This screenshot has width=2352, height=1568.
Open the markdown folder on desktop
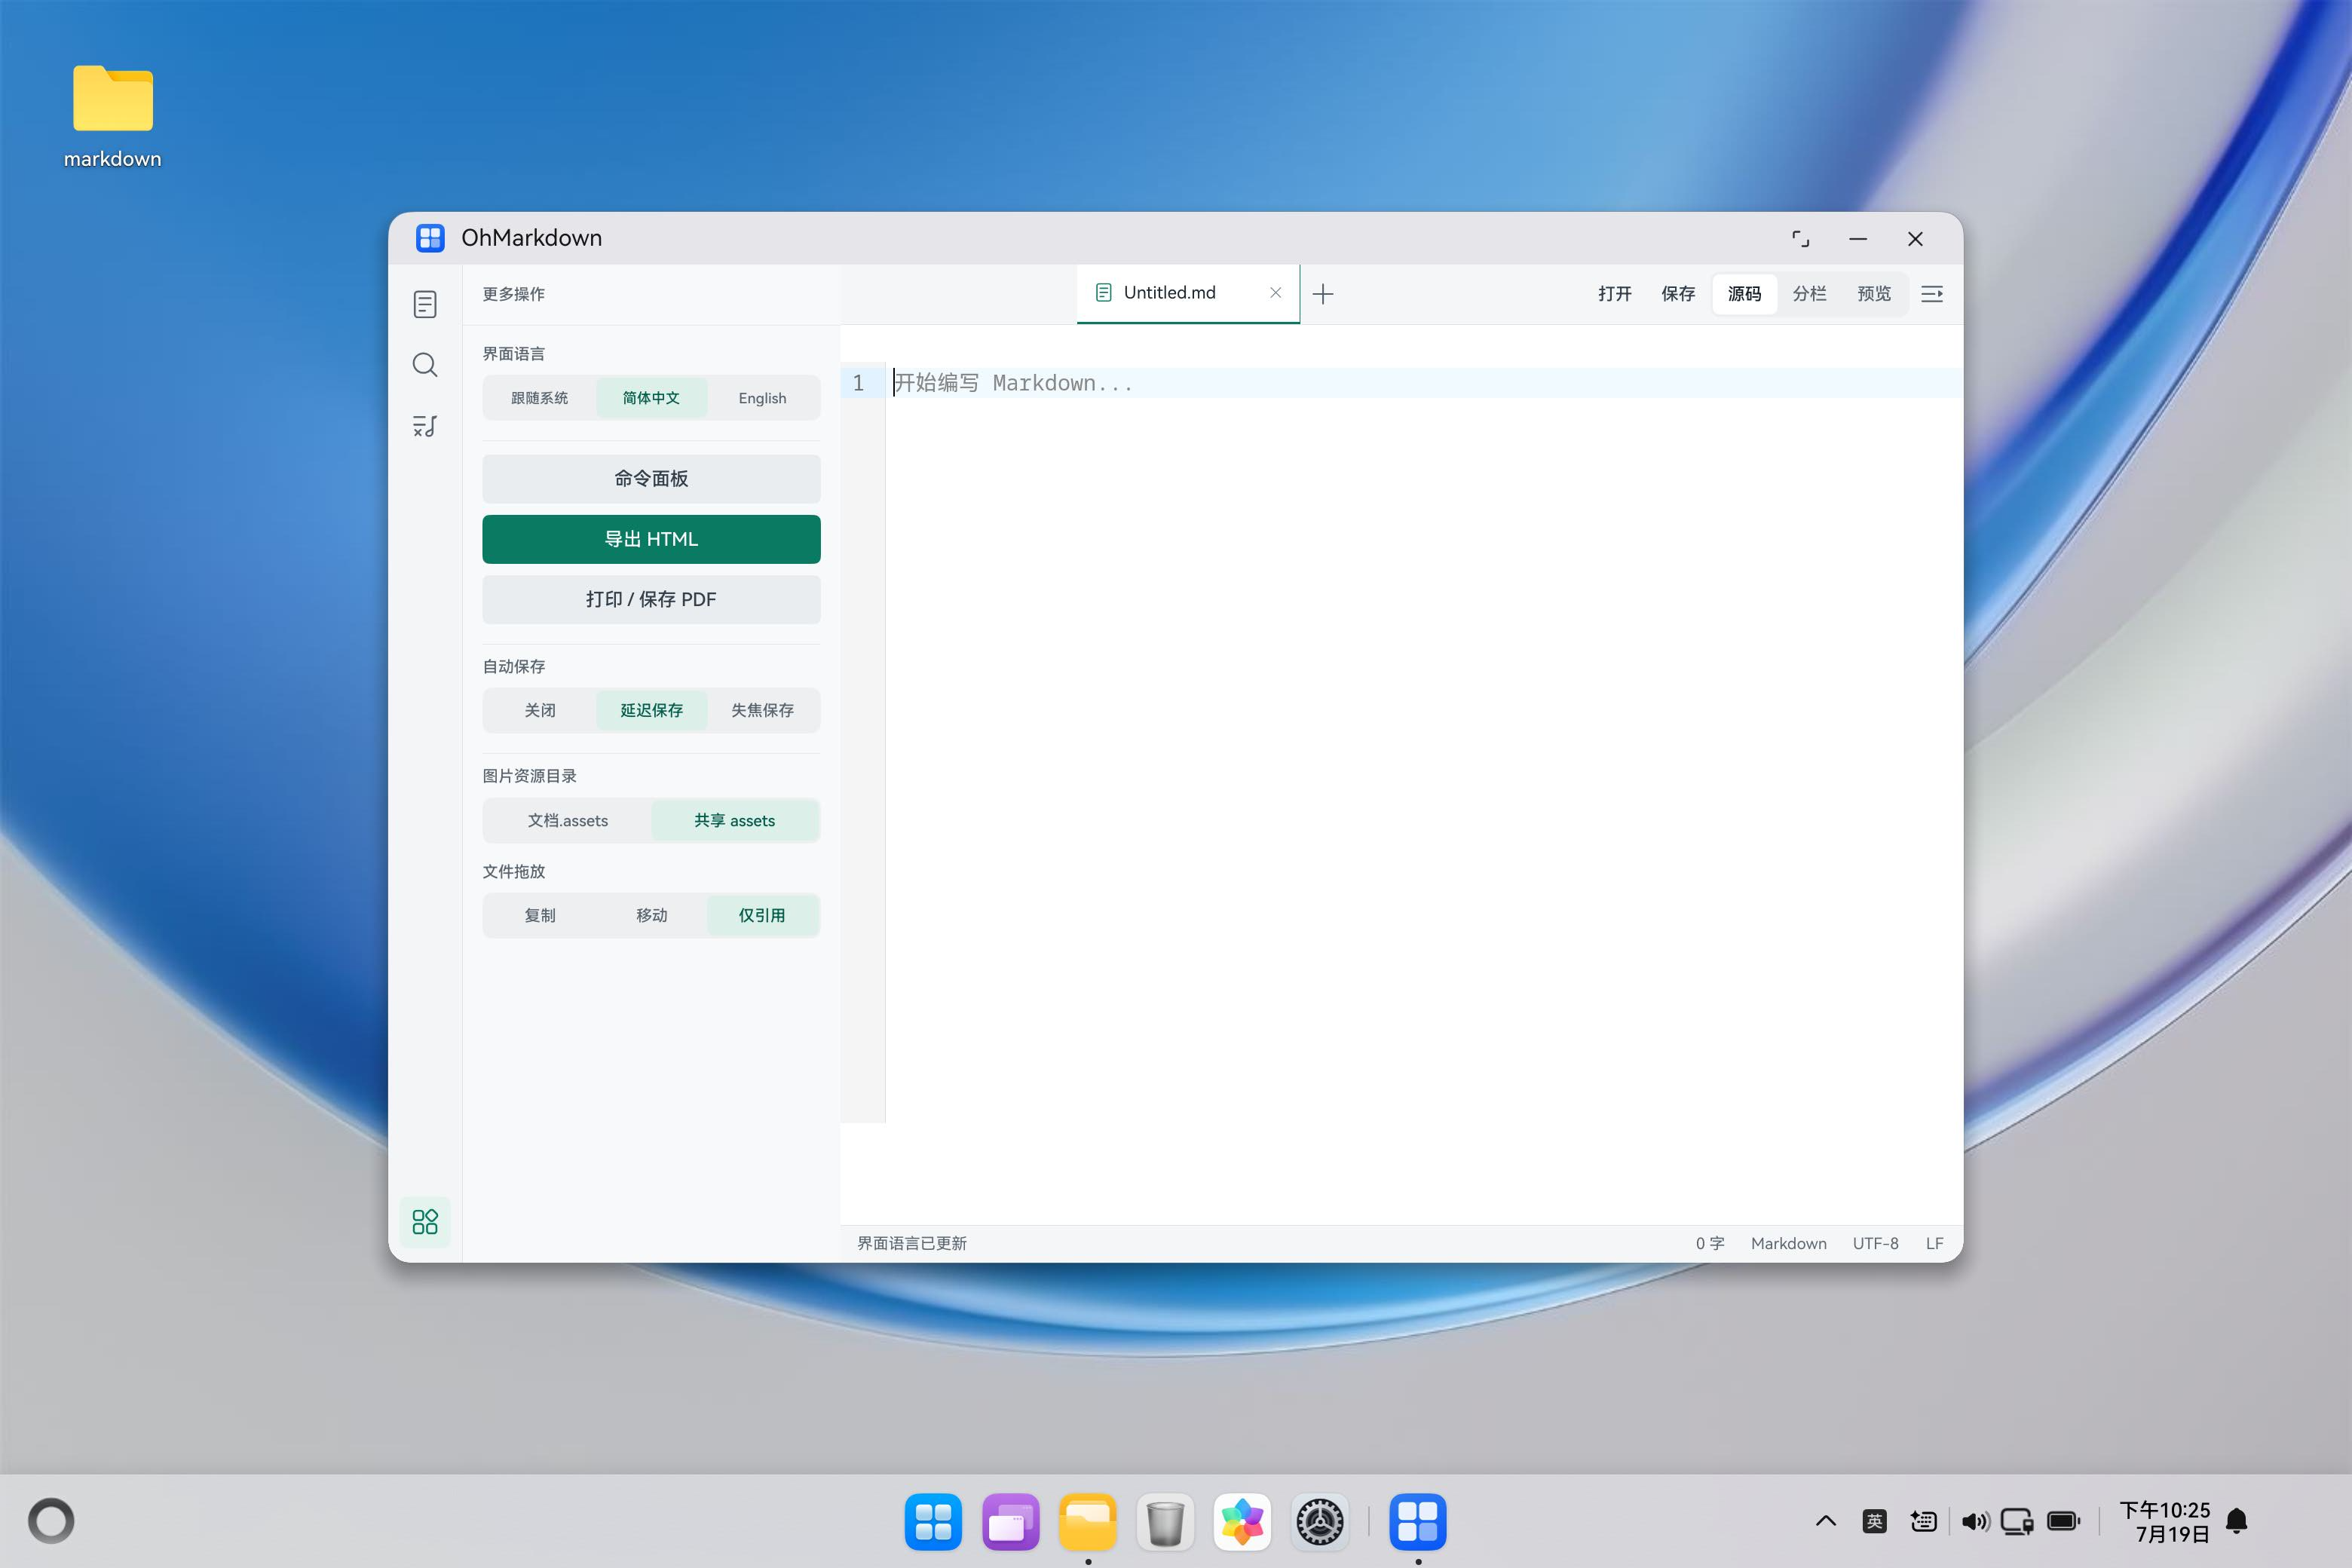[x=113, y=116]
